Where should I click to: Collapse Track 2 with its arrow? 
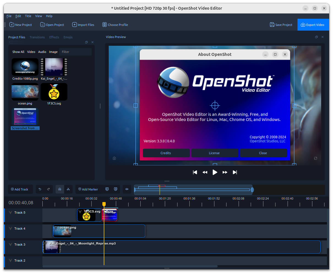pos(10,260)
